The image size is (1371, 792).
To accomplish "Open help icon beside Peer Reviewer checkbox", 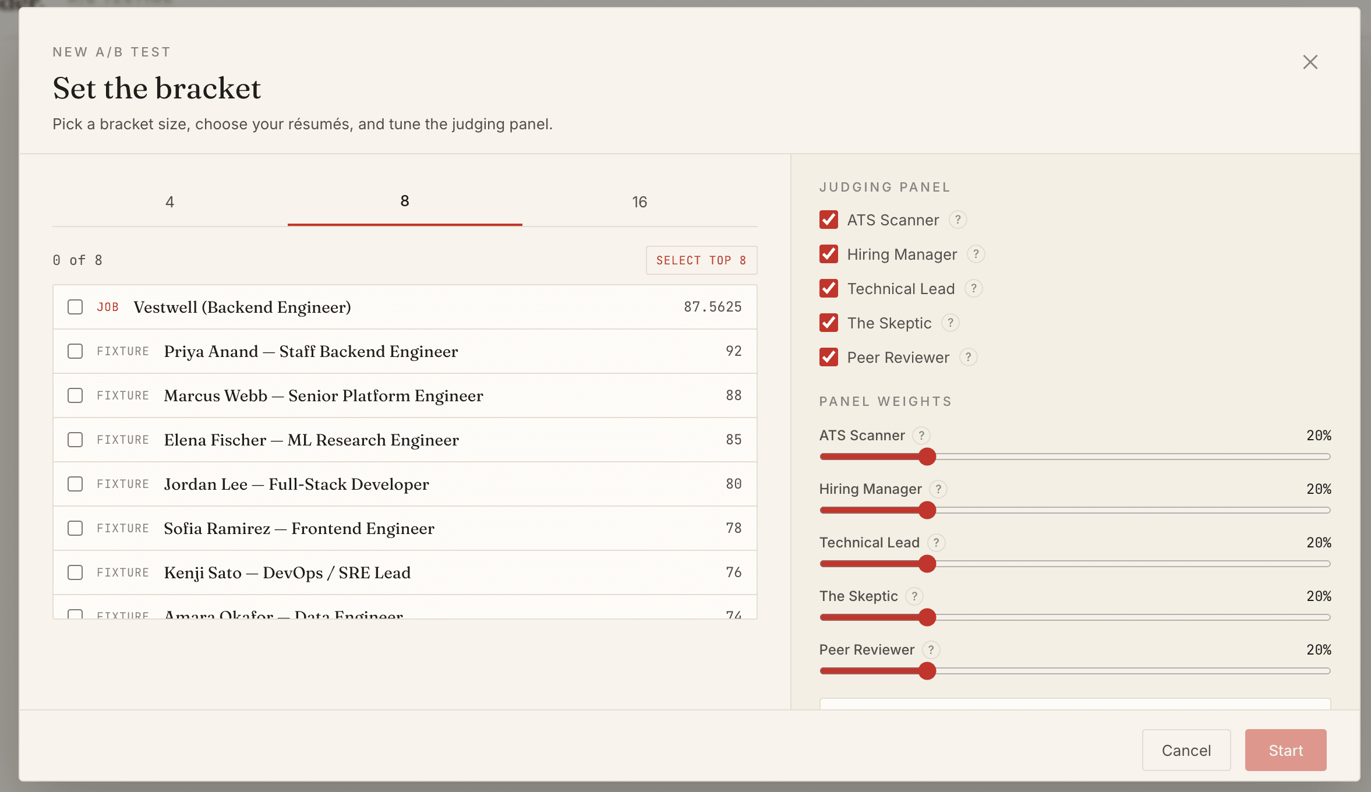I will click(968, 358).
